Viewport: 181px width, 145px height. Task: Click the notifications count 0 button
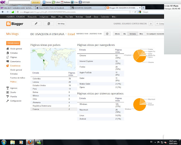(151, 24)
